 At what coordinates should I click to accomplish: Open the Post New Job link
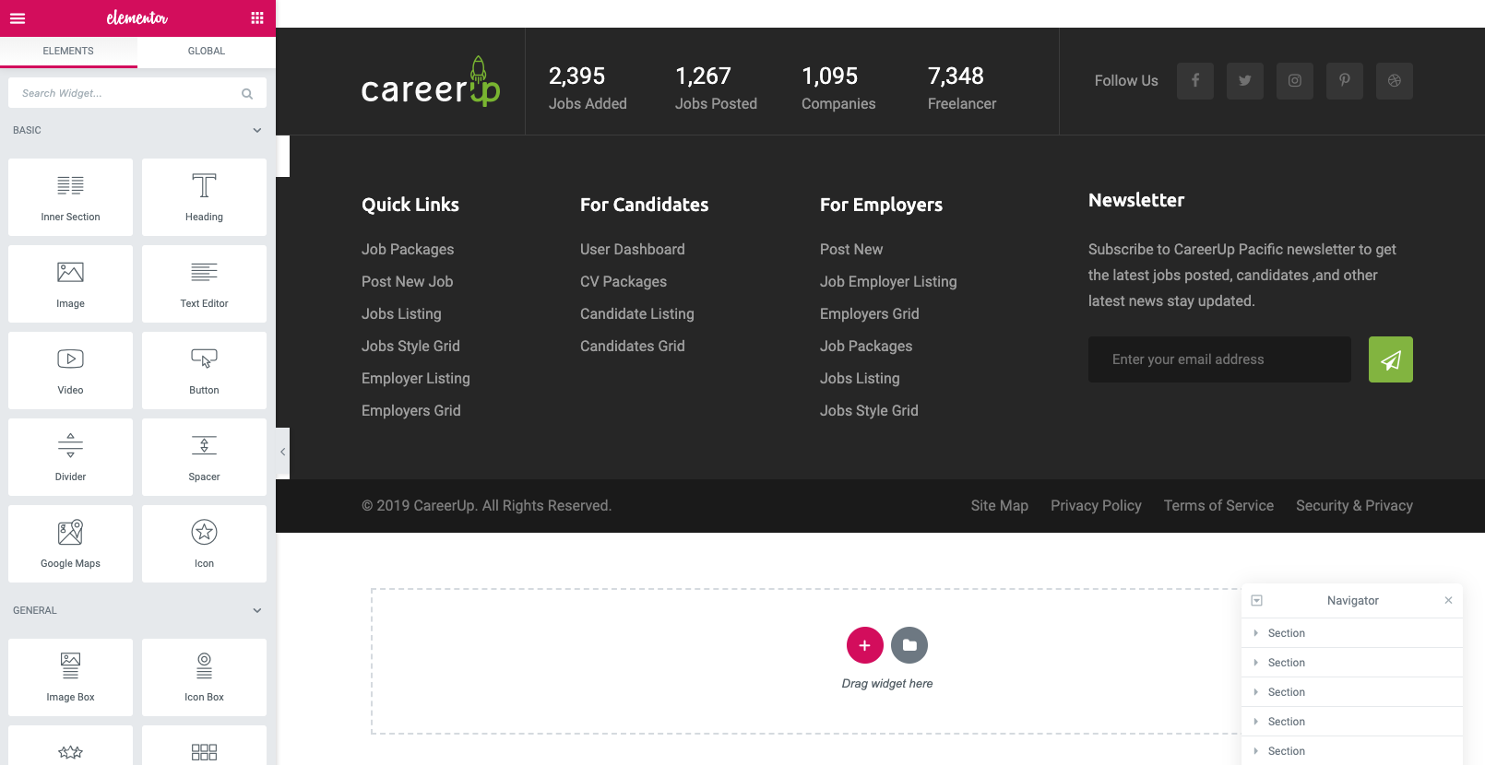(407, 282)
